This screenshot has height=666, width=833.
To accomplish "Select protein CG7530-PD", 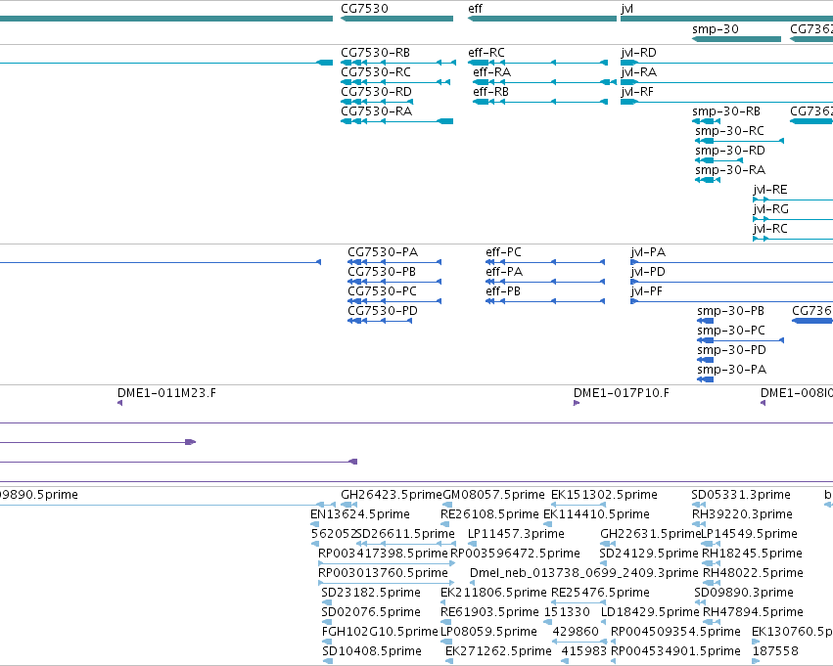I will click(x=380, y=321).
